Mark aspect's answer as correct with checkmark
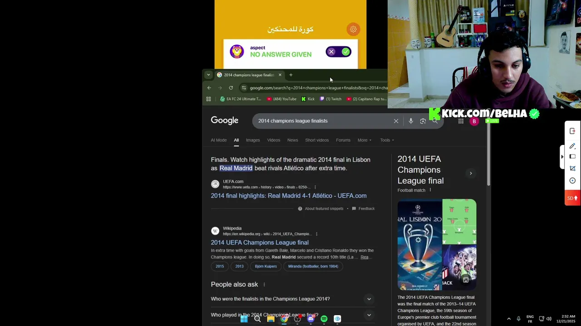 tap(345, 52)
